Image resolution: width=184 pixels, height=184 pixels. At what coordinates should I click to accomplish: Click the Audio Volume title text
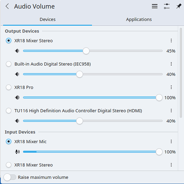pos(34,6)
